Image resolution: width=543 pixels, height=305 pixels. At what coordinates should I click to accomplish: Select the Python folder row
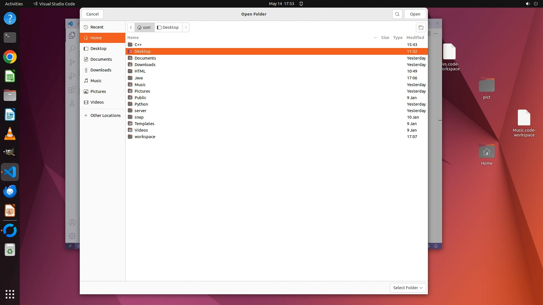pyautogui.click(x=141, y=104)
